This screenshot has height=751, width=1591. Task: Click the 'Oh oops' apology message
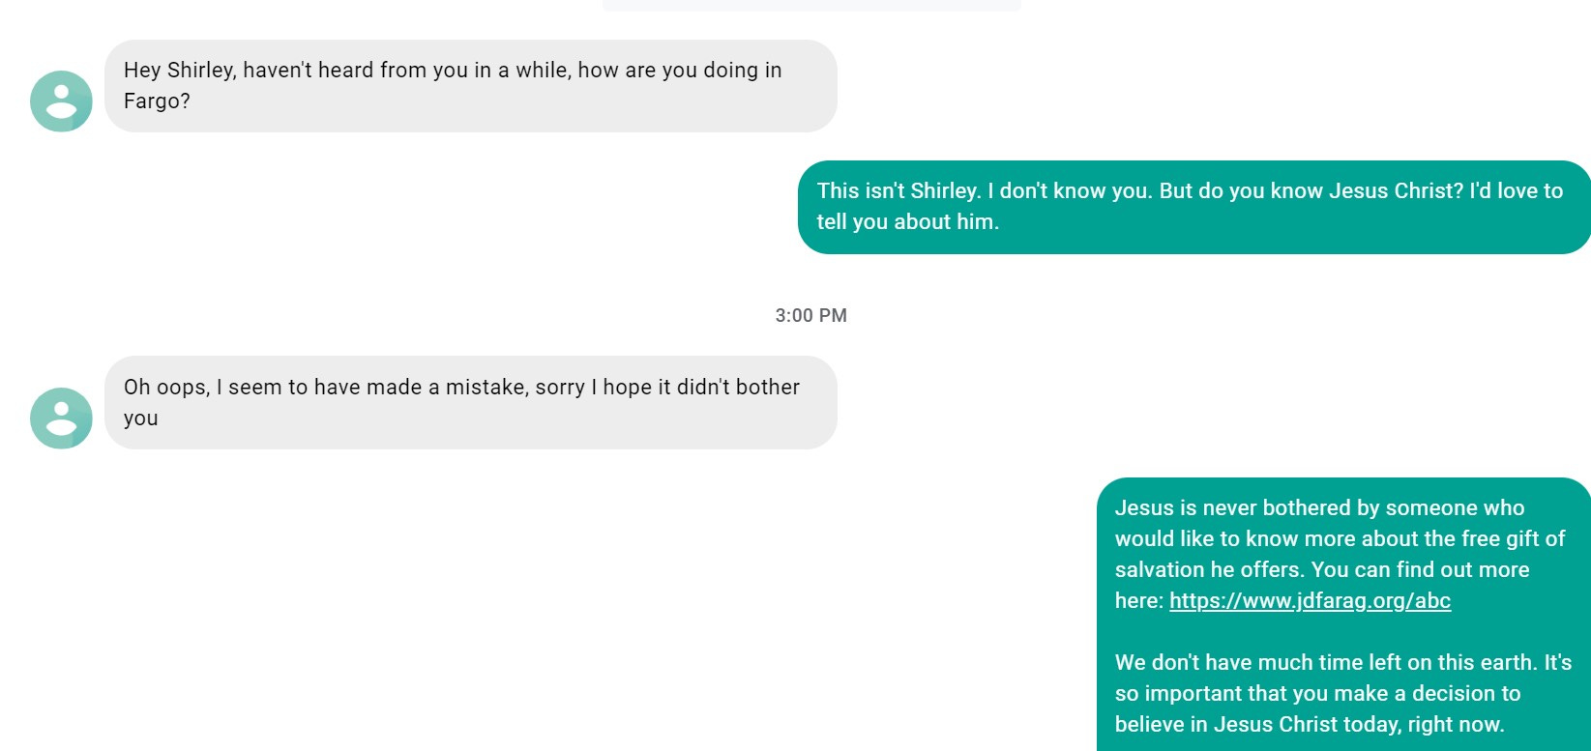point(471,403)
